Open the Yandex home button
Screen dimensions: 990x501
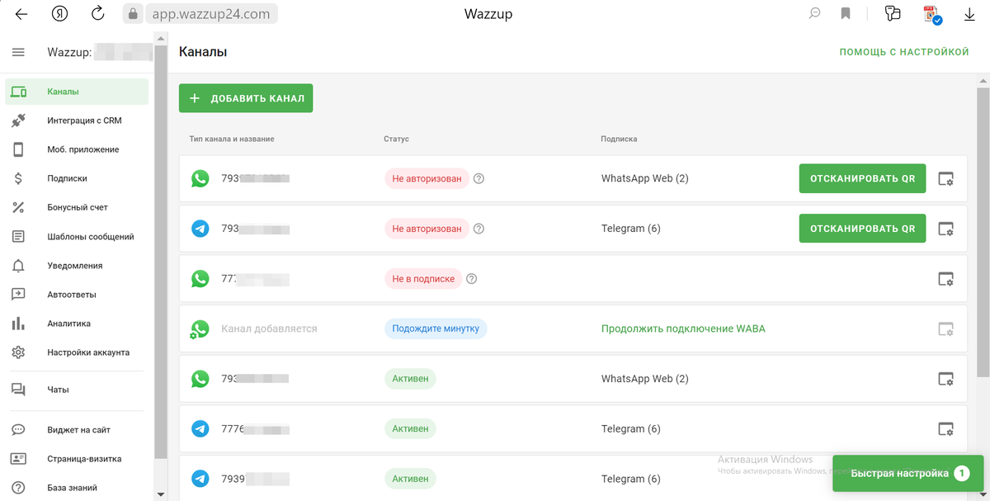tap(60, 14)
